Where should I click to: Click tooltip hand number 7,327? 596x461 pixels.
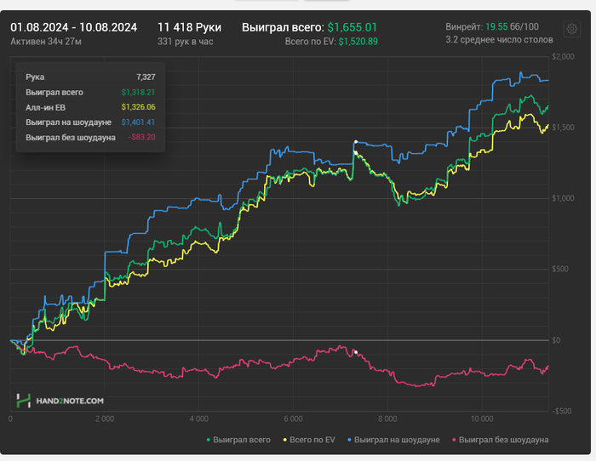[146, 77]
